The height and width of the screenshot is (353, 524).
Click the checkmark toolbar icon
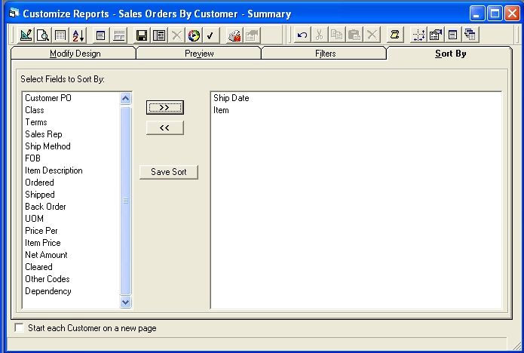click(210, 35)
